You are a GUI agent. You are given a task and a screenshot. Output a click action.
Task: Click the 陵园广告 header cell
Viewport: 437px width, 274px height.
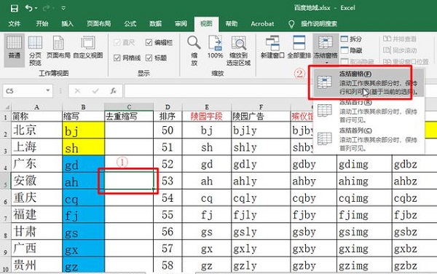coord(261,117)
